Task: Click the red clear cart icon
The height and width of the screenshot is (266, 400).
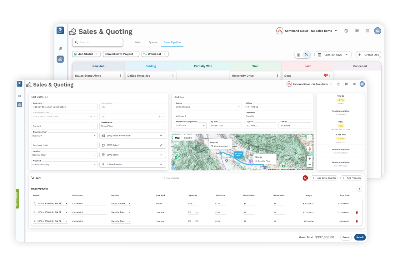Action: pyautogui.click(x=305, y=178)
